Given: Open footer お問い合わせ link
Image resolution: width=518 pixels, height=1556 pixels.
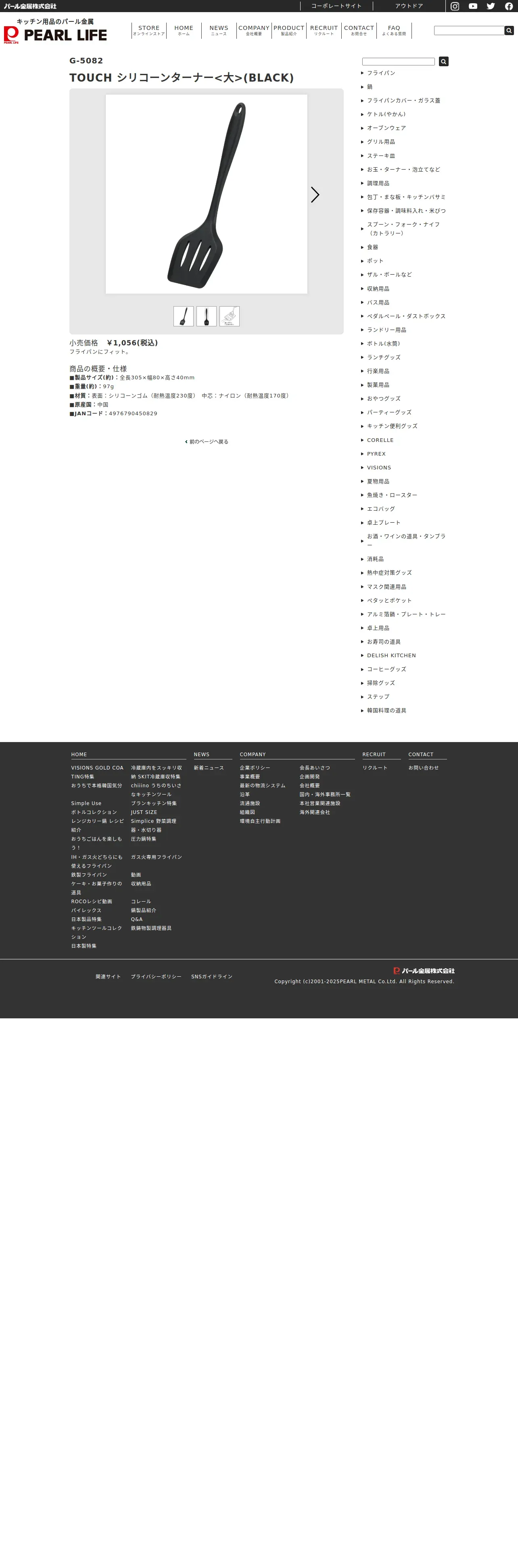Looking at the screenshot, I should (x=423, y=768).
